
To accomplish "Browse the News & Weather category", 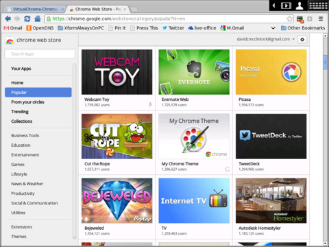I will coord(27,184).
